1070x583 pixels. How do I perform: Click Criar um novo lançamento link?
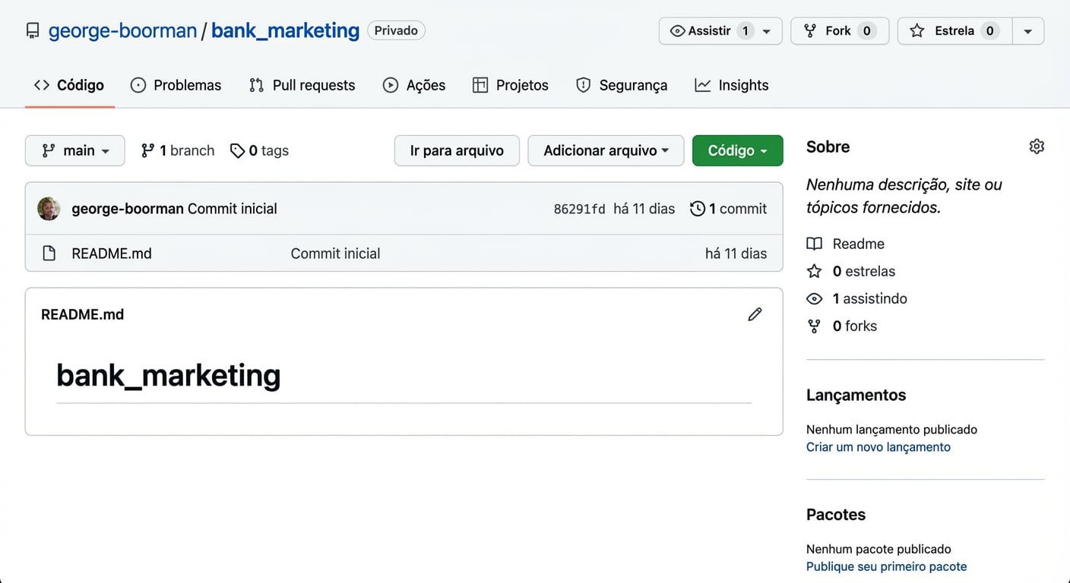(x=878, y=447)
